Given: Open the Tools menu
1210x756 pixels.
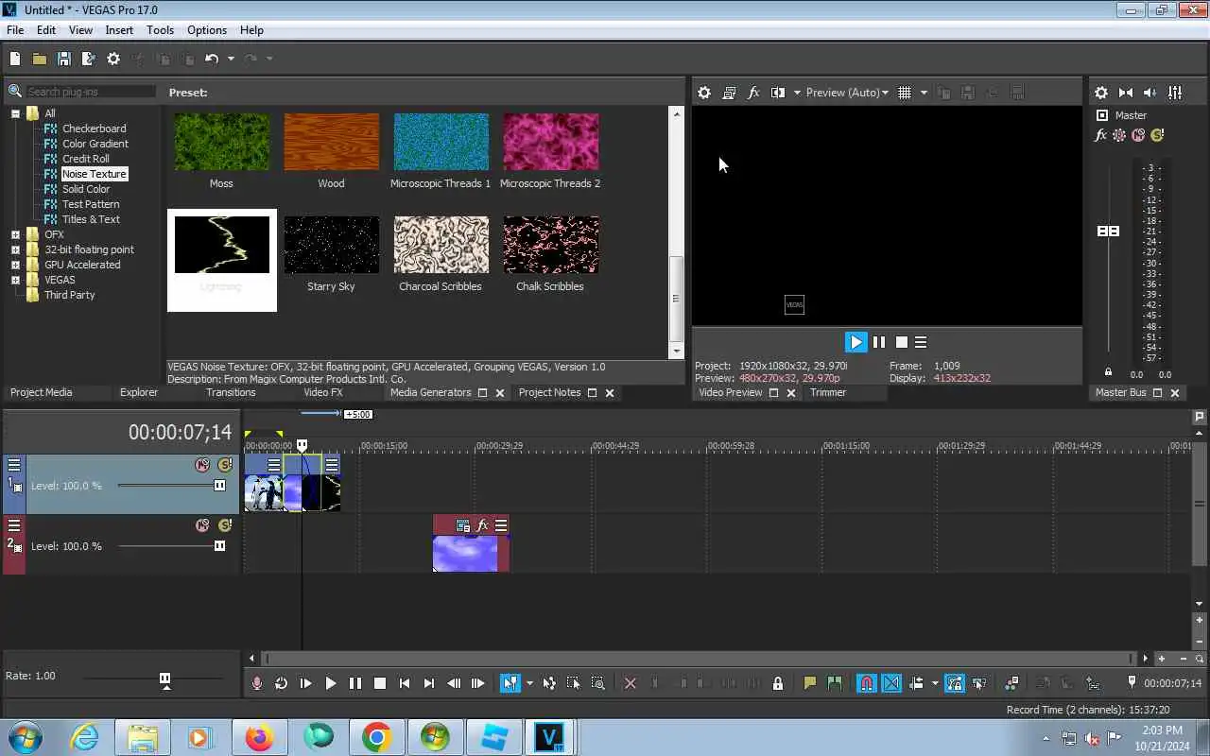Looking at the screenshot, I should click(x=160, y=30).
